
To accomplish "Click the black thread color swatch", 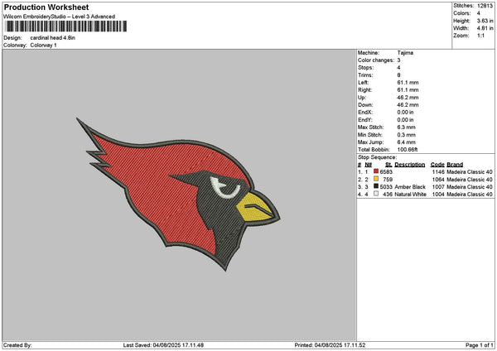I will [376, 186].
